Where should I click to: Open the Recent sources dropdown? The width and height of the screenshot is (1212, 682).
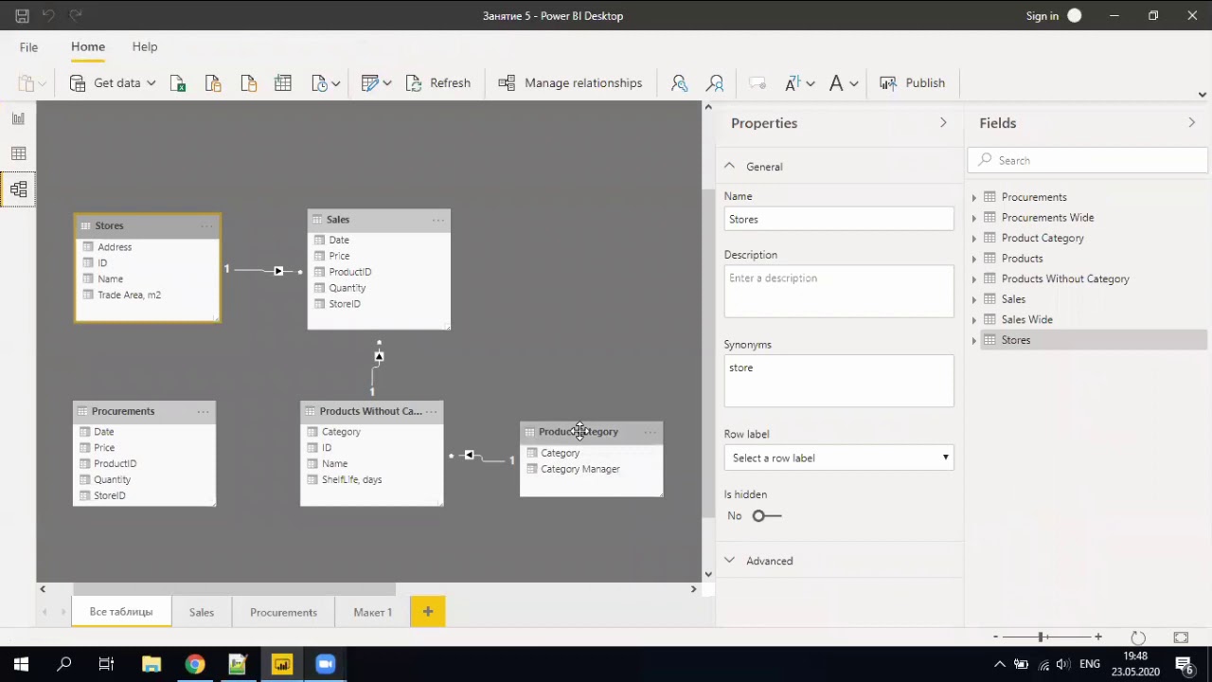[x=325, y=83]
